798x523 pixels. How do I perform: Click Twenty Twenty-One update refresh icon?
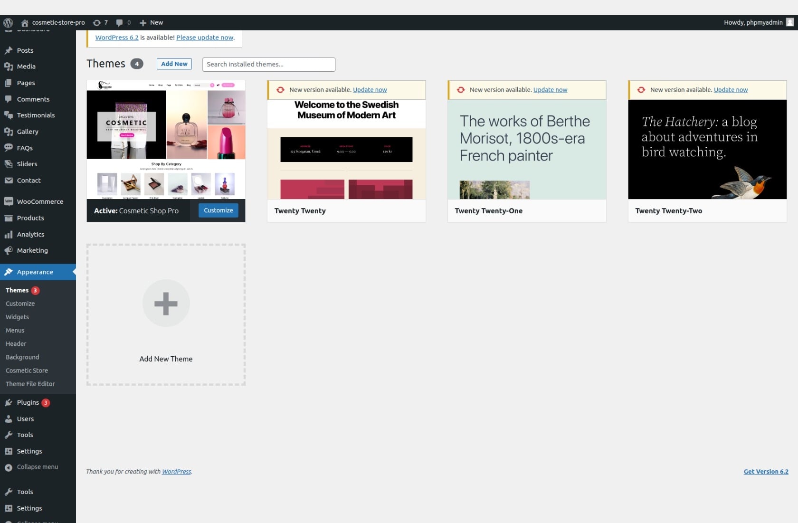(461, 90)
